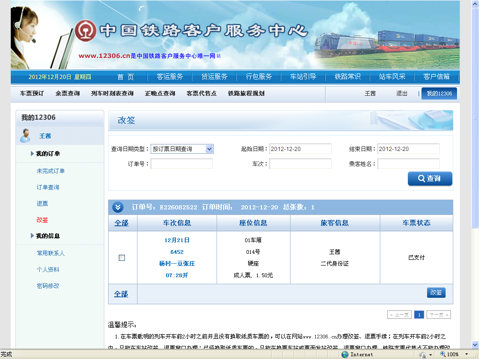Screen dimensions: 479x359
Task: Click the 起始日期 date field
Action: 300,149
